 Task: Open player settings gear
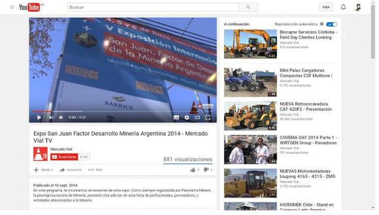187,118
